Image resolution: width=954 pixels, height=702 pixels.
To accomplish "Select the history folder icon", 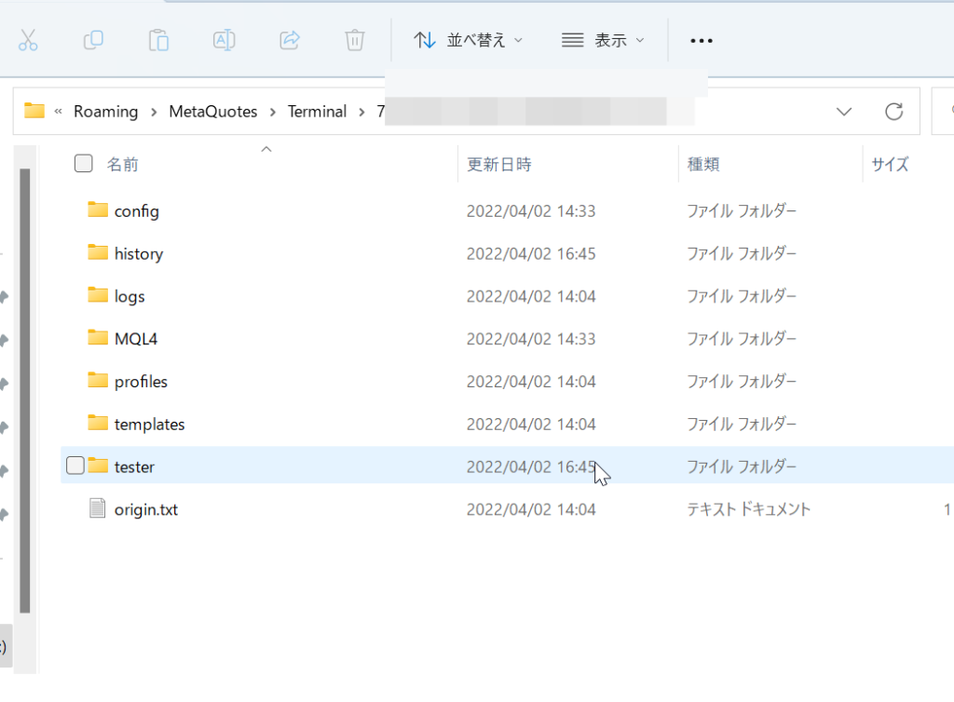I will 97,252.
